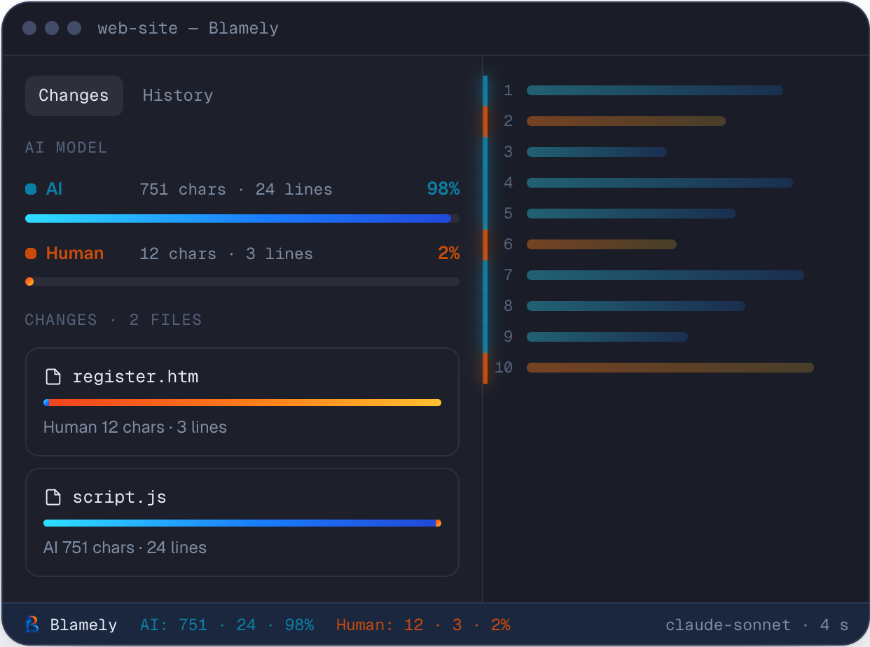Click status bar 'AI: 751 · 24 · 98%'
870x647 pixels.
click(x=227, y=625)
